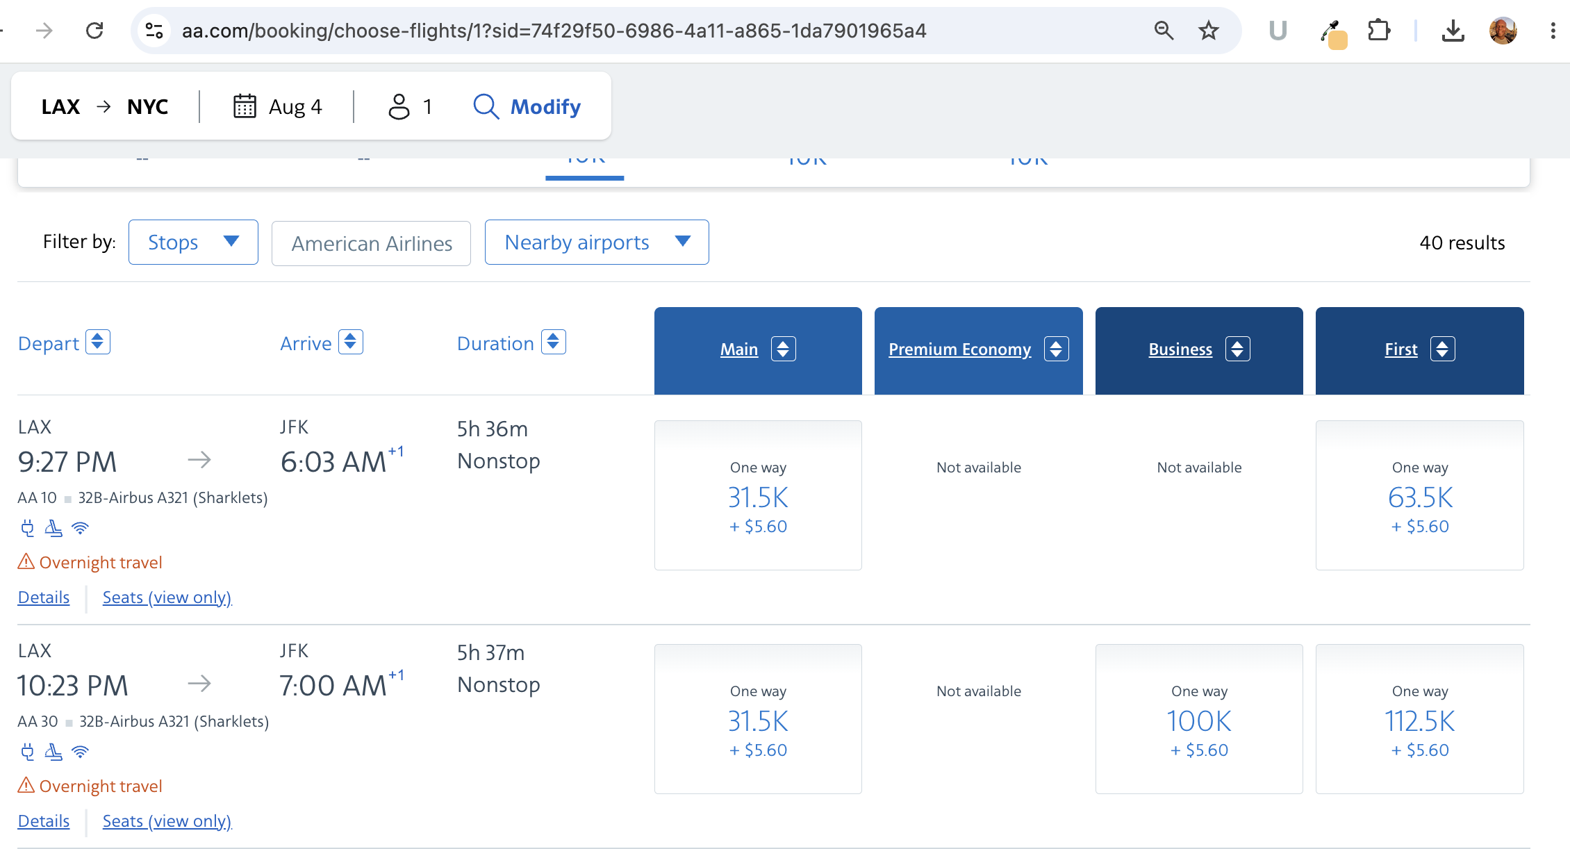Click the Wi-Fi icon for flight AA 10
1570x849 pixels.
[81, 528]
